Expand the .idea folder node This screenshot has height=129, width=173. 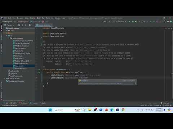7,31
